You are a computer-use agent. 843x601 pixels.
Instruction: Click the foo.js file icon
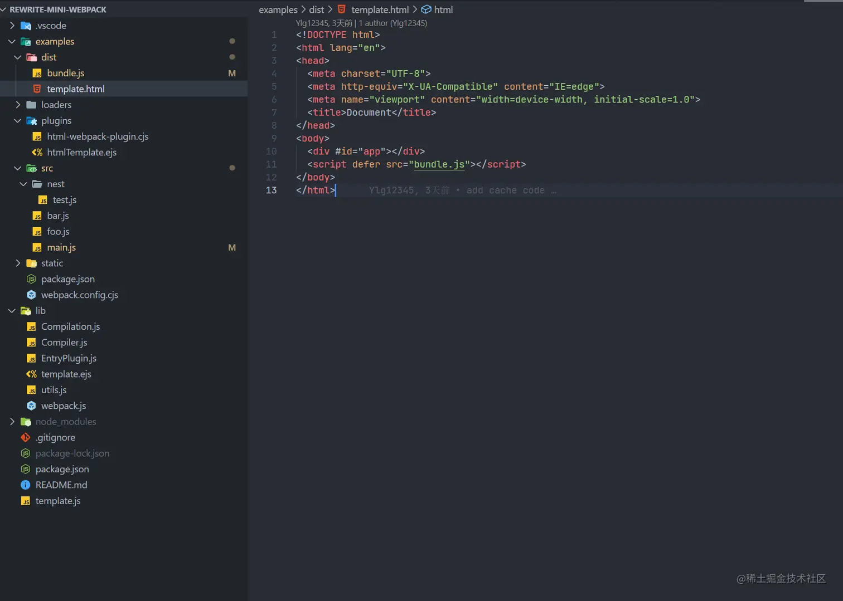(37, 232)
